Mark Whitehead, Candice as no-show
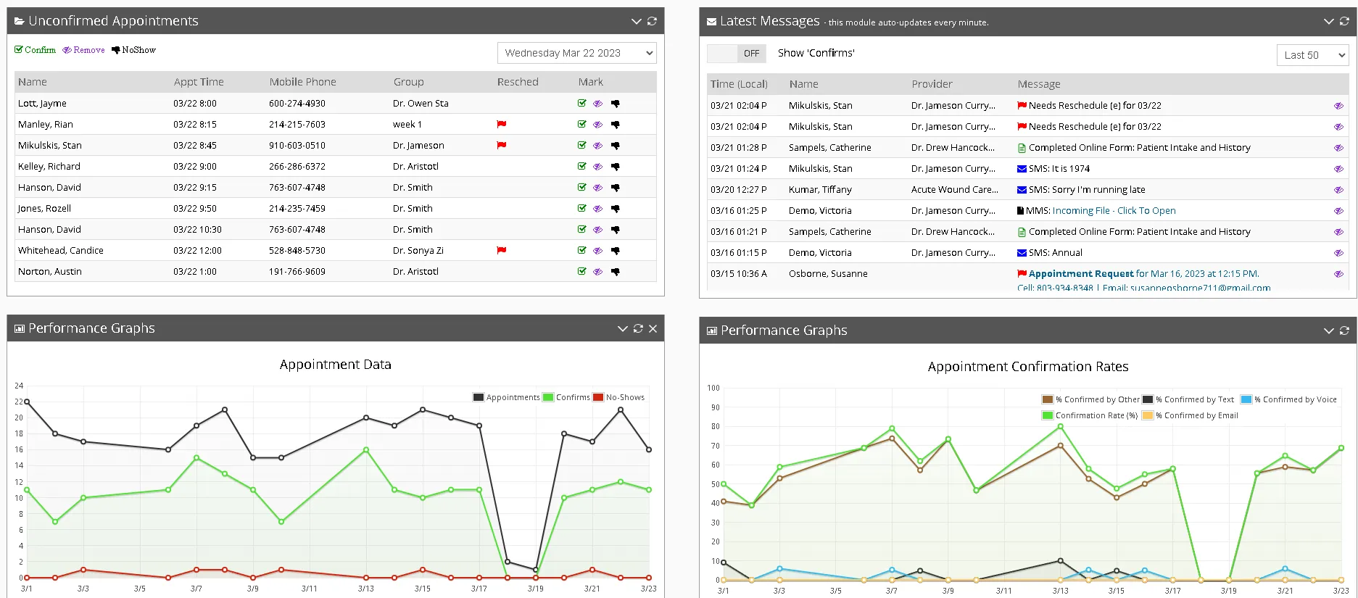This screenshot has width=1358, height=598. 616,251
